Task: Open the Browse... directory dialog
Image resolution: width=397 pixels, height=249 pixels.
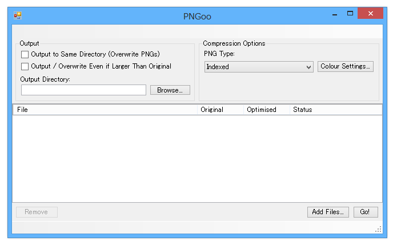Action: (170, 90)
